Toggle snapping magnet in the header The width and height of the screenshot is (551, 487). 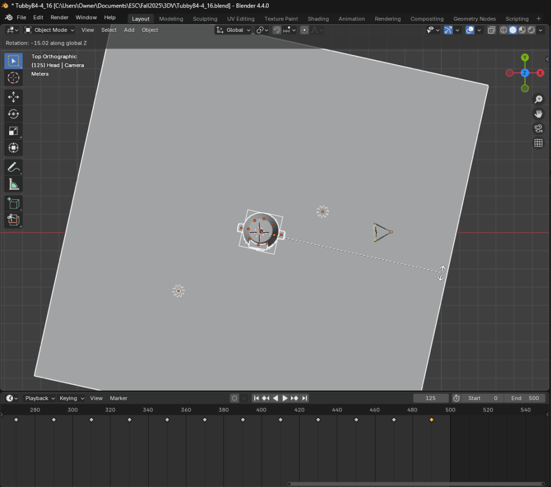pos(277,30)
